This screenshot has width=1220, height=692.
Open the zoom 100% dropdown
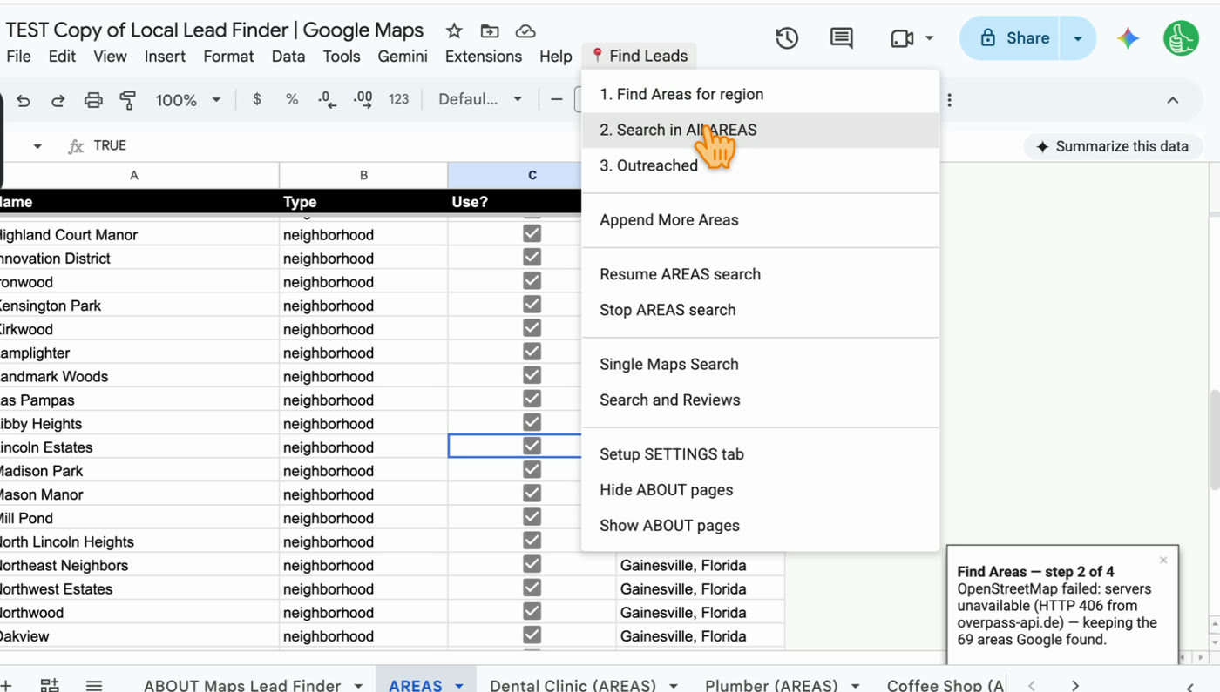[x=188, y=100]
